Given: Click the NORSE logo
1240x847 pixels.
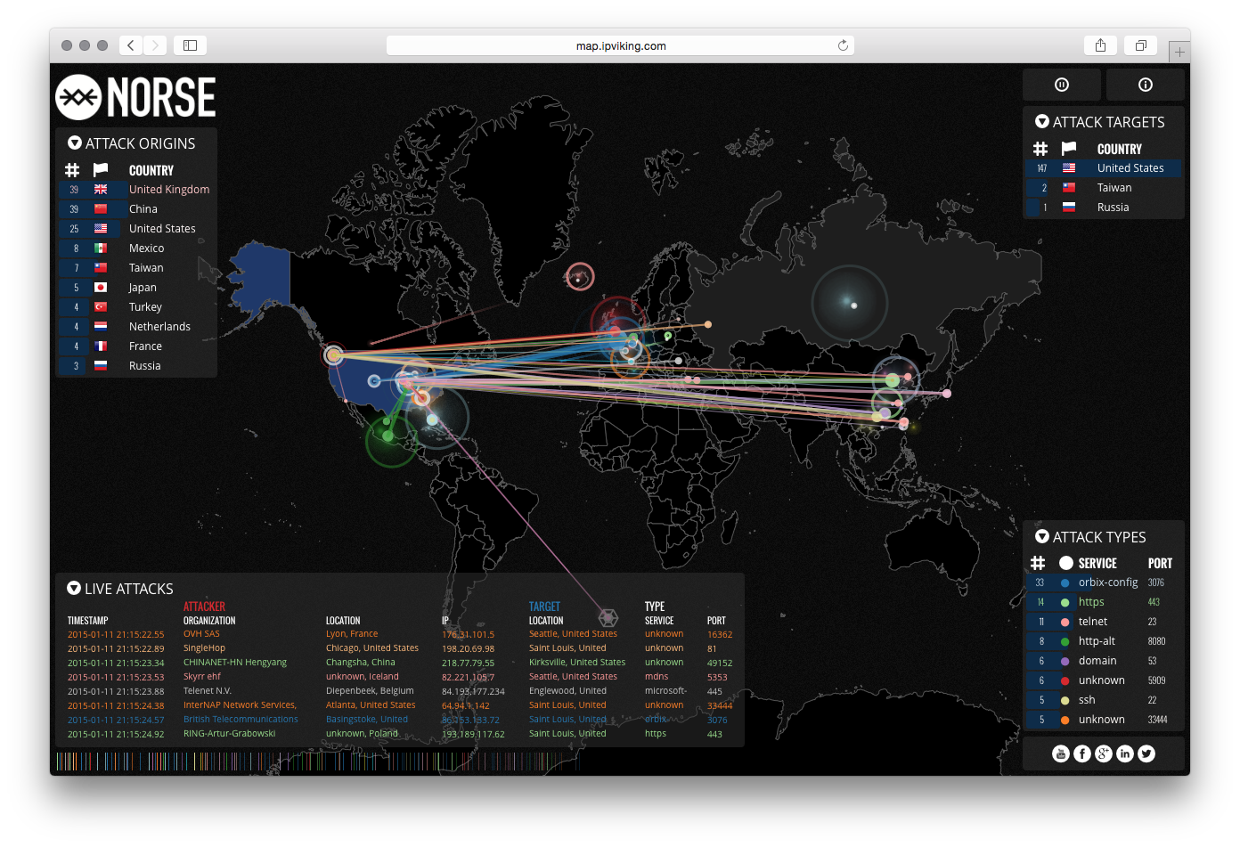Looking at the screenshot, I should [x=135, y=97].
